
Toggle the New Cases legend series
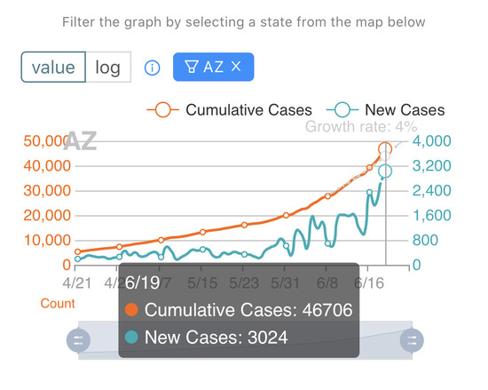(385, 110)
